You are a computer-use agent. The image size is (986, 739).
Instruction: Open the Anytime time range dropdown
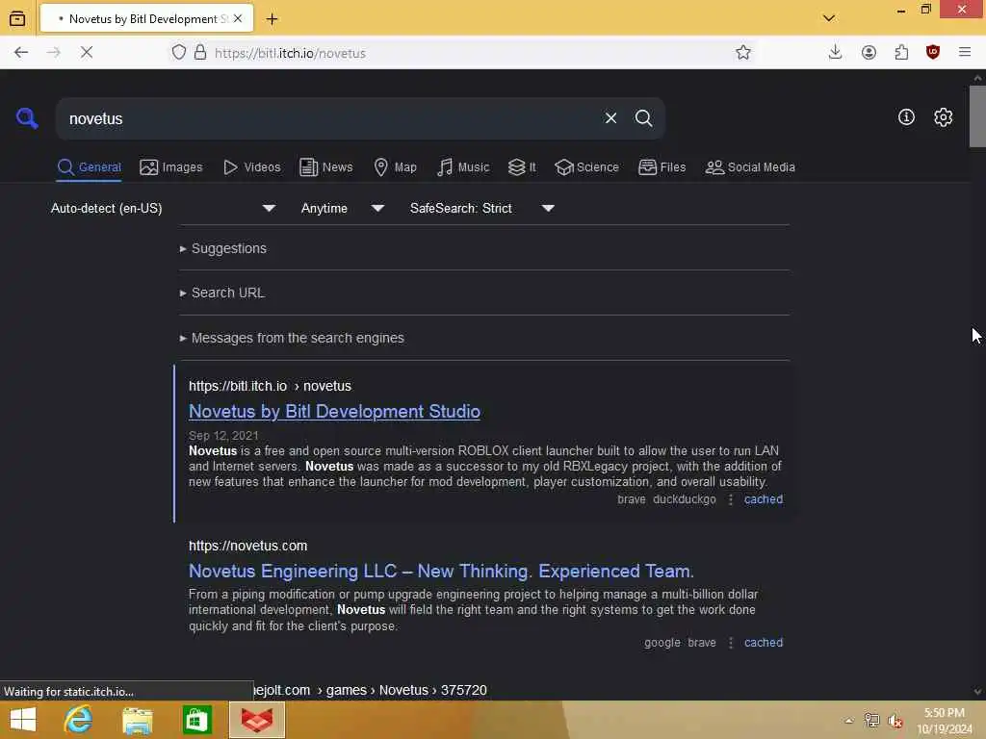click(x=342, y=208)
